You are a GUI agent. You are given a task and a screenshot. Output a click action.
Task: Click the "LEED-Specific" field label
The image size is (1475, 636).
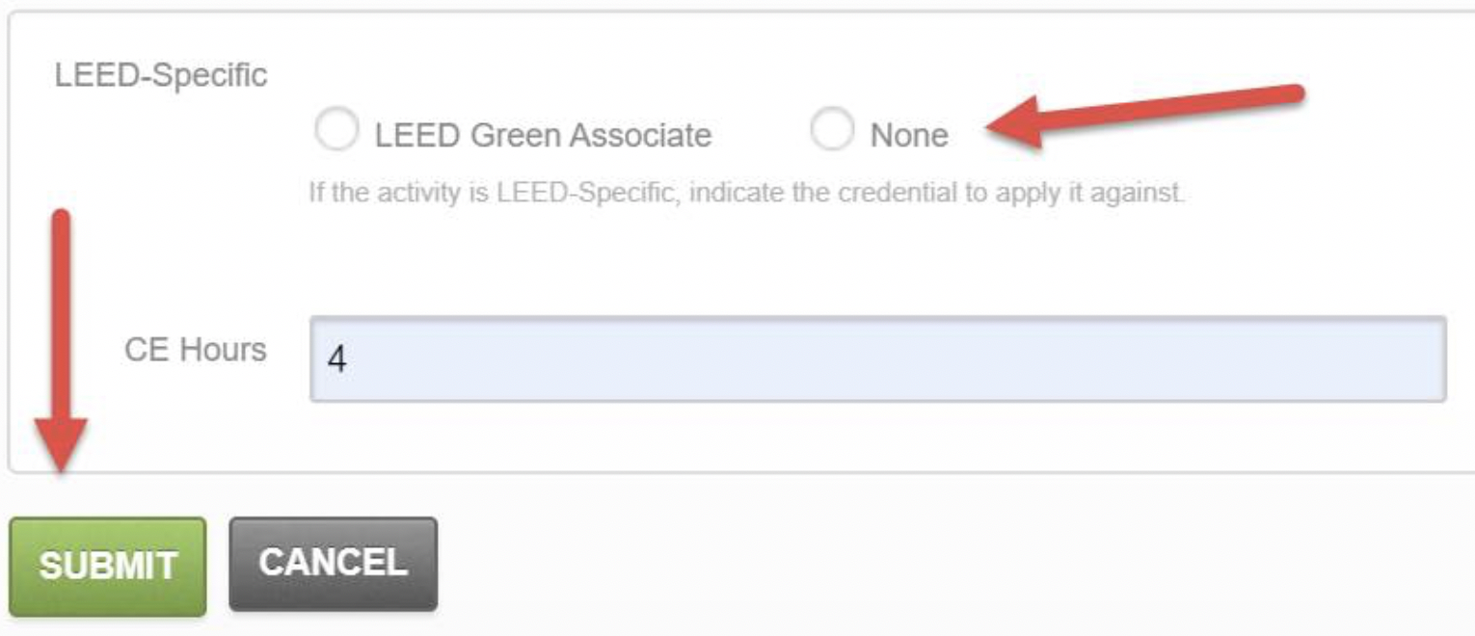161,75
